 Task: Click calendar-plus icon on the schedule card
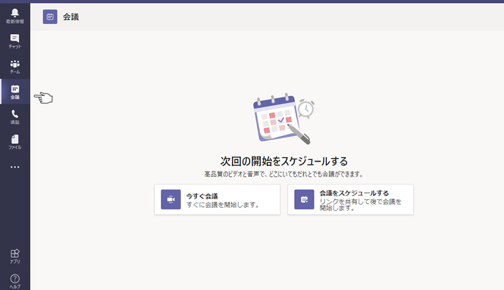[x=304, y=199]
